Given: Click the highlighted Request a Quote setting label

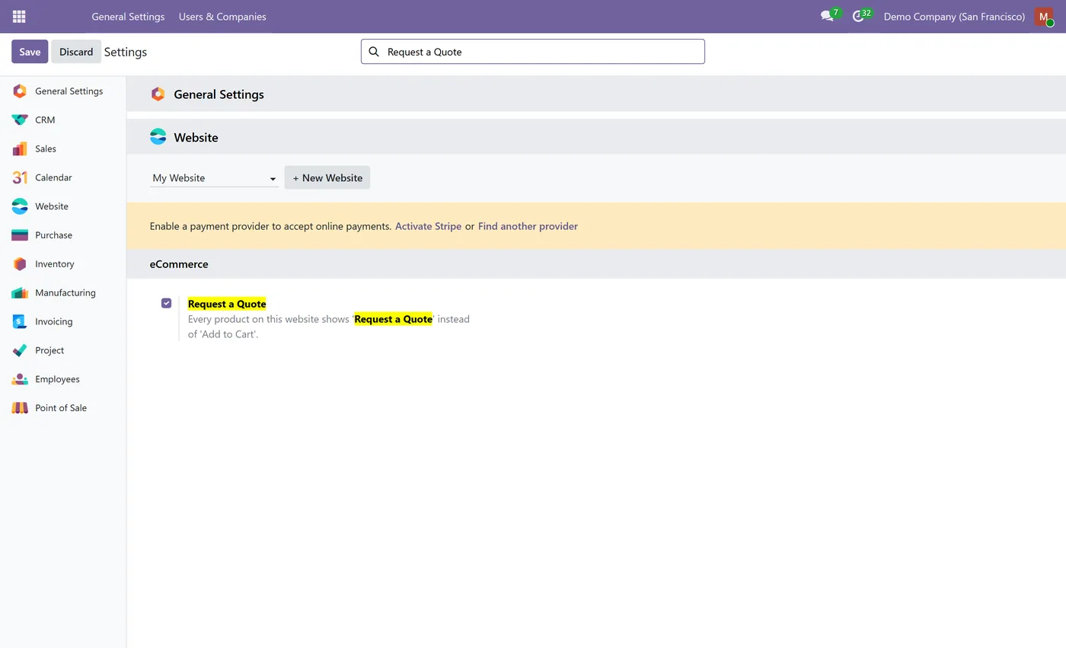Looking at the screenshot, I should point(227,304).
